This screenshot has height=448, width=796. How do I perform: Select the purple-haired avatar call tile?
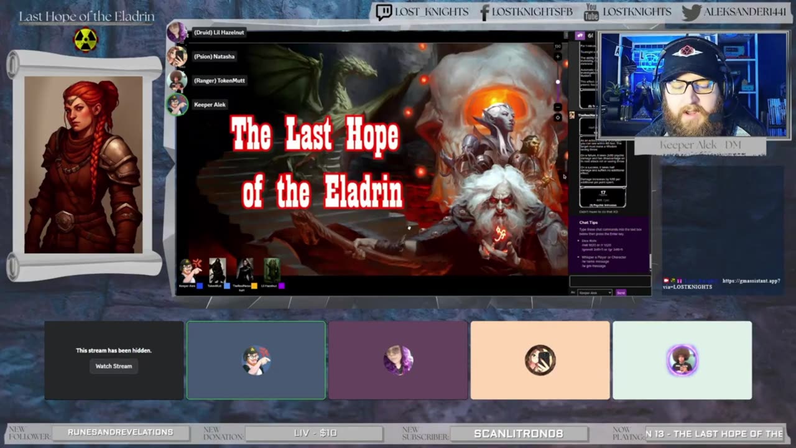click(398, 360)
